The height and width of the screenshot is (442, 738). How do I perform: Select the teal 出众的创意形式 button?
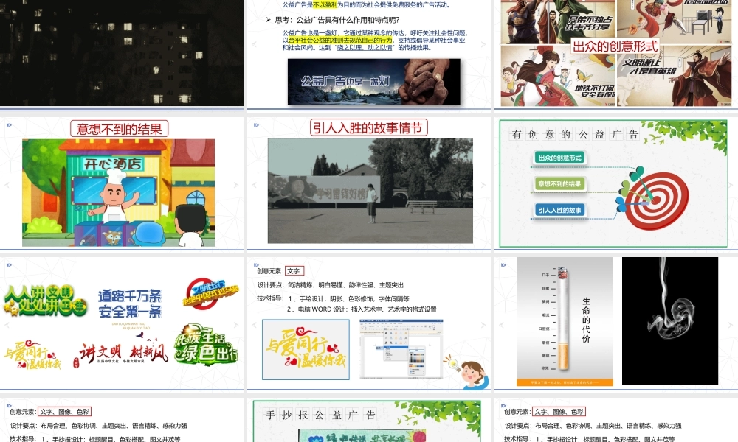(x=560, y=158)
